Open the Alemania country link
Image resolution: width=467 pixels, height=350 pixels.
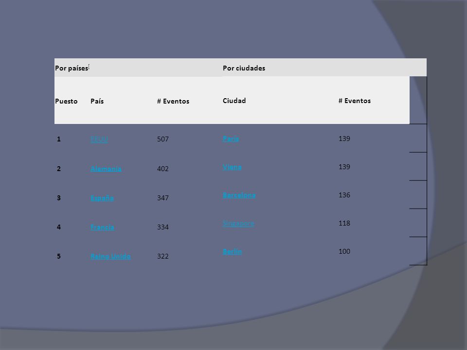(106, 169)
